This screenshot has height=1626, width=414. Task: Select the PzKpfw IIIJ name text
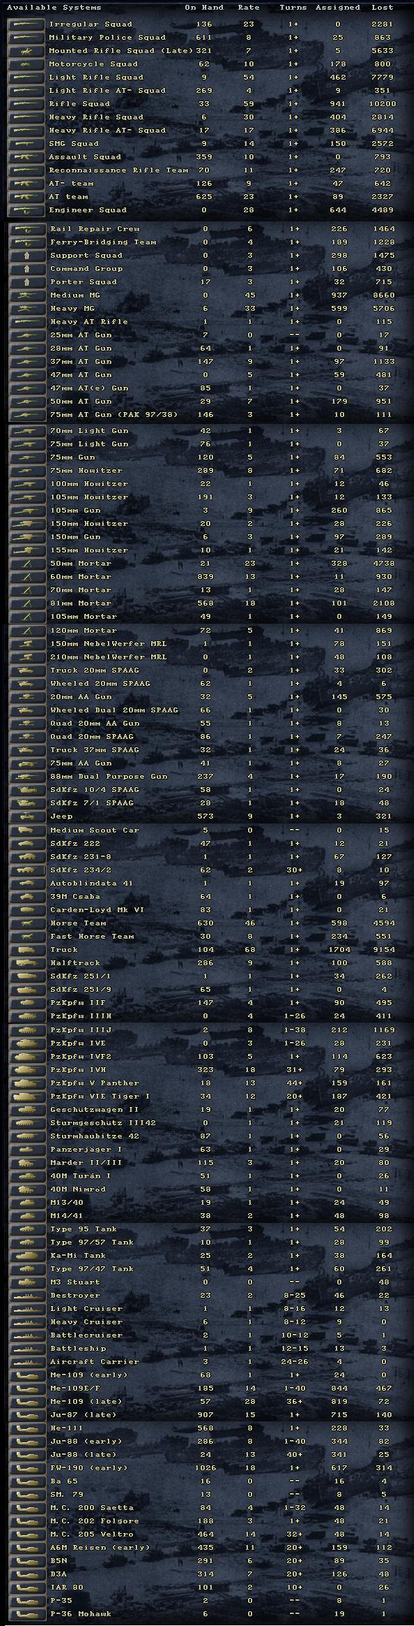81,1030
